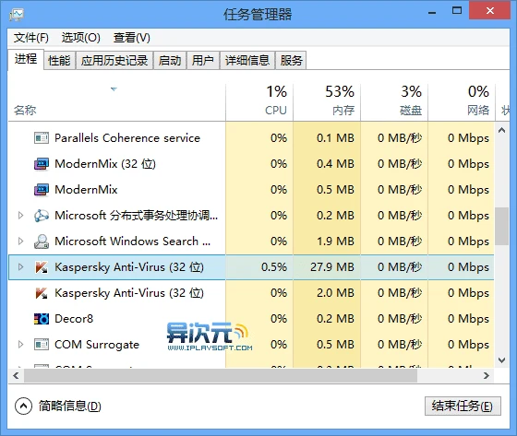
Task: Select the Decor8 row name
Action: point(74,318)
